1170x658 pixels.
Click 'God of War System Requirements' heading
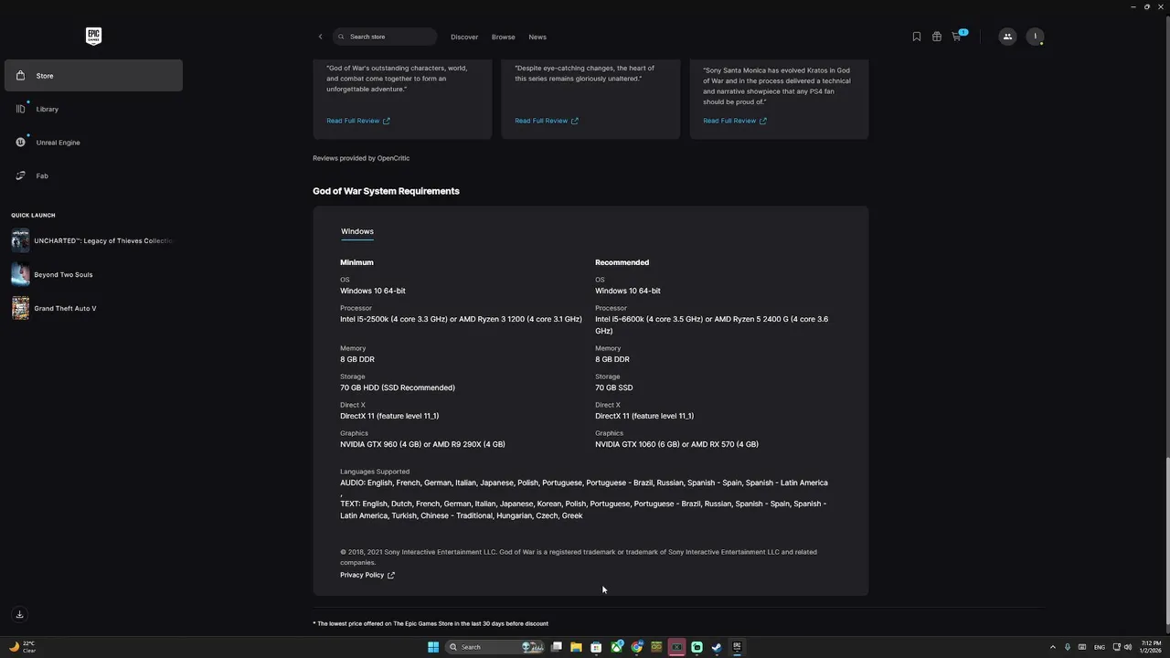pos(386,191)
